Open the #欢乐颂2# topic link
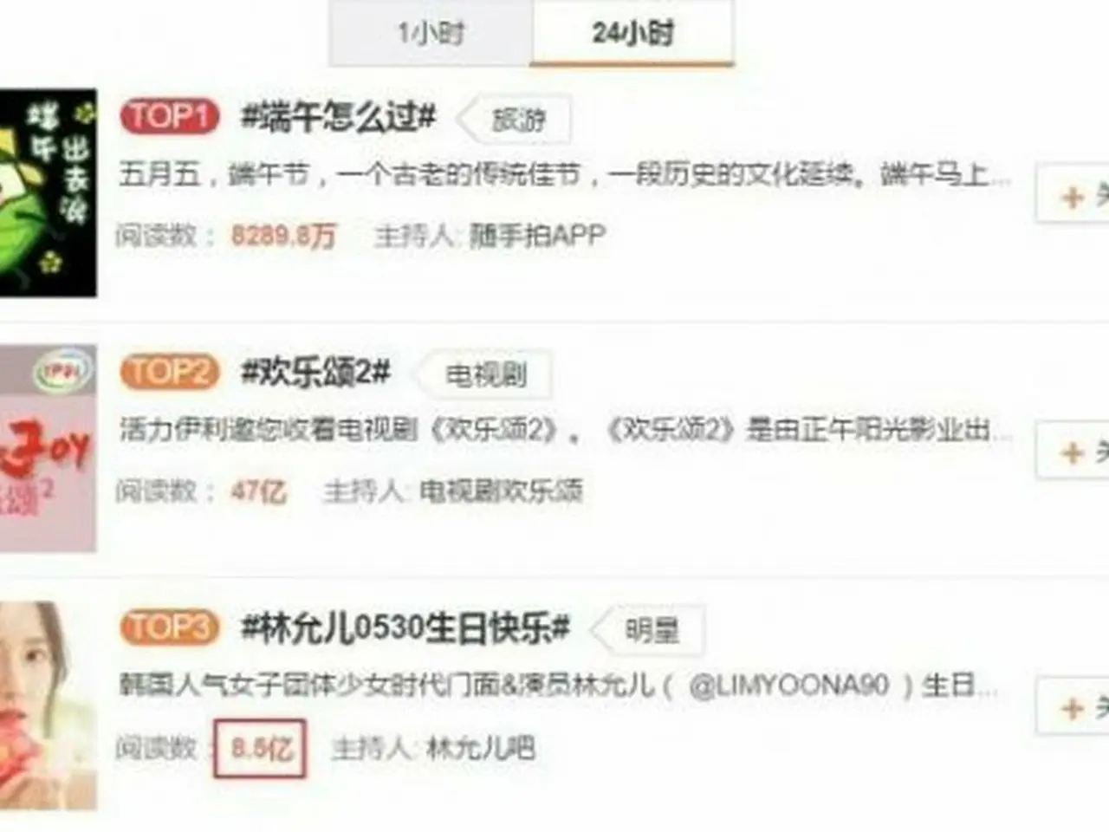 pyautogui.click(x=315, y=372)
